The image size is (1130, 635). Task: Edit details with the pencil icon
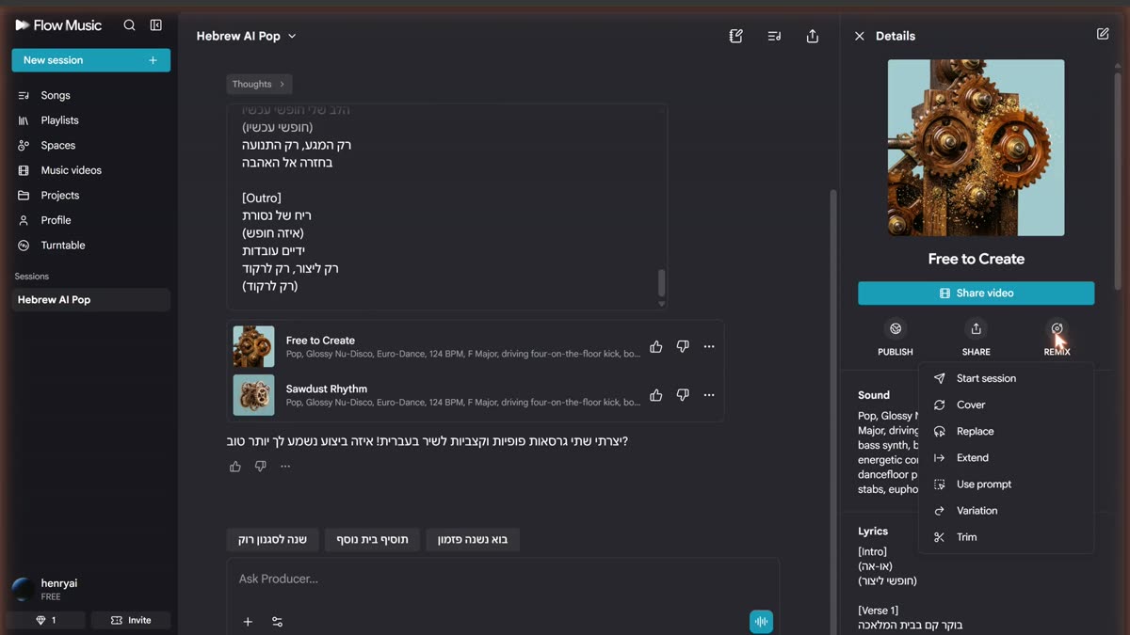tap(1103, 34)
